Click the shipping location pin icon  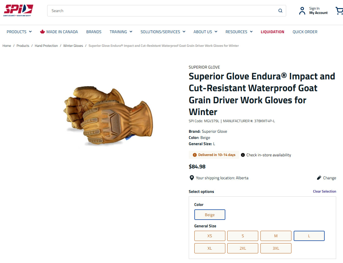(x=192, y=178)
